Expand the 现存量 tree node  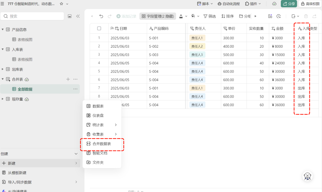point(3,99)
